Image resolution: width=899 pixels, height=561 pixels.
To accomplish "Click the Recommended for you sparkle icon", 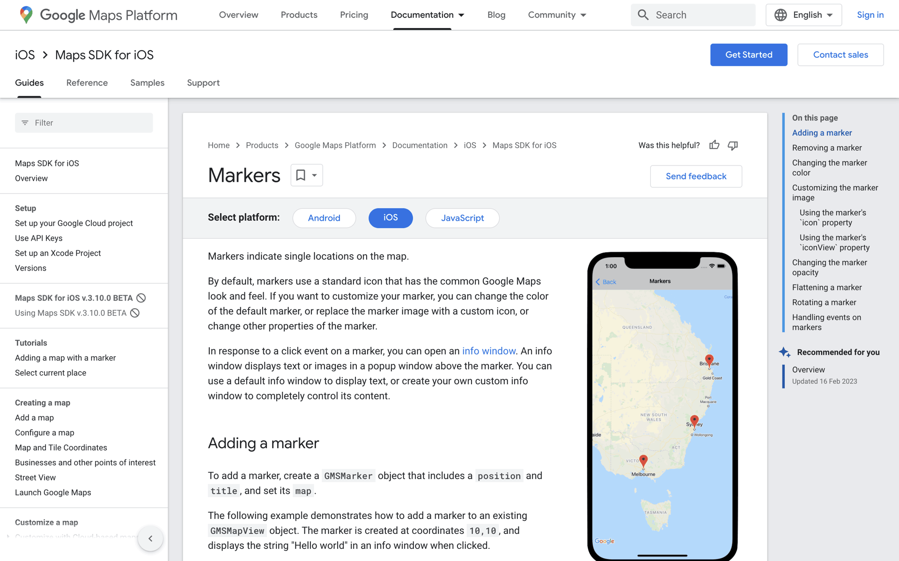I will (785, 352).
